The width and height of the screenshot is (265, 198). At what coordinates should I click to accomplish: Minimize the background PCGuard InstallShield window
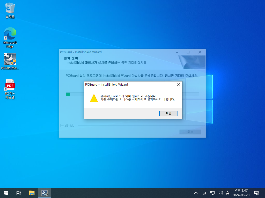click(177, 52)
